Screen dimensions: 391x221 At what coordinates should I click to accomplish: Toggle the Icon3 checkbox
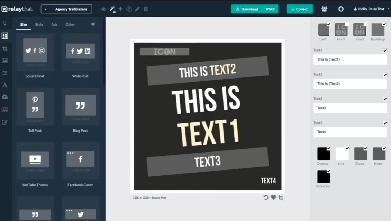point(365,24)
